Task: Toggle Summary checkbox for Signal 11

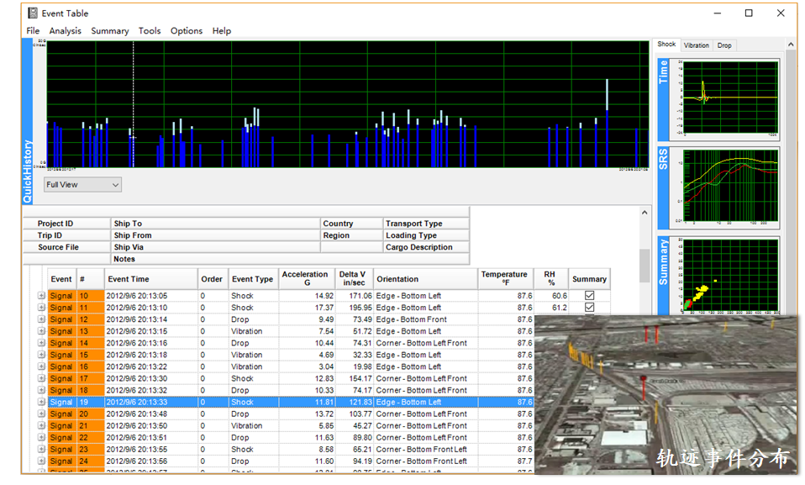Action: 589,308
